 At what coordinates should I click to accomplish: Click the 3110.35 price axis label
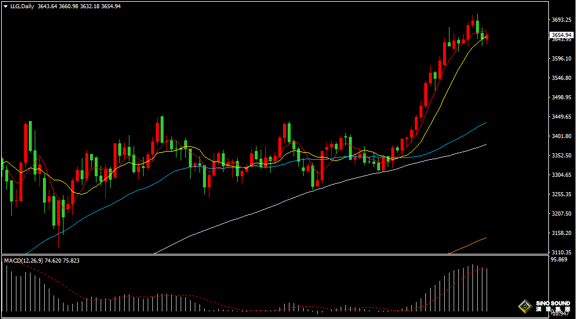[561, 252]
